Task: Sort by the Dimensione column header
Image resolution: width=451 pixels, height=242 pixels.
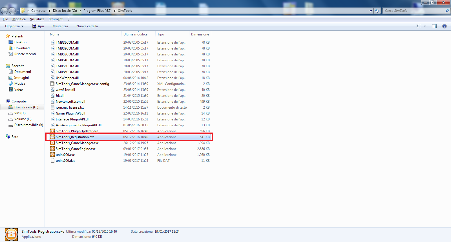Action: [x=200, y=34]
